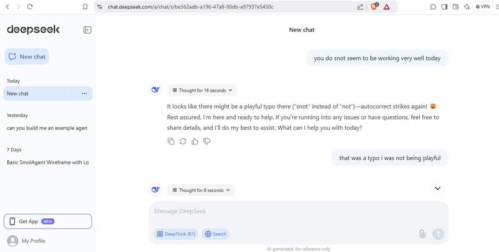Viewport: 499px width, 252px height.
Task: Toggle DeepThink (R1) mode
Action: click(176, 234)
